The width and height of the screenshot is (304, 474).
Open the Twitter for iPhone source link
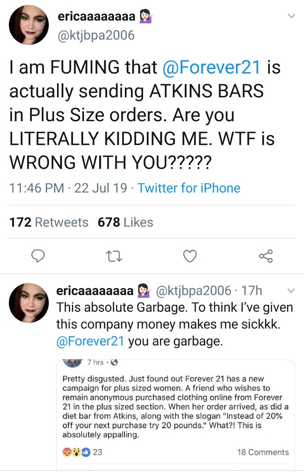(188, 188)
